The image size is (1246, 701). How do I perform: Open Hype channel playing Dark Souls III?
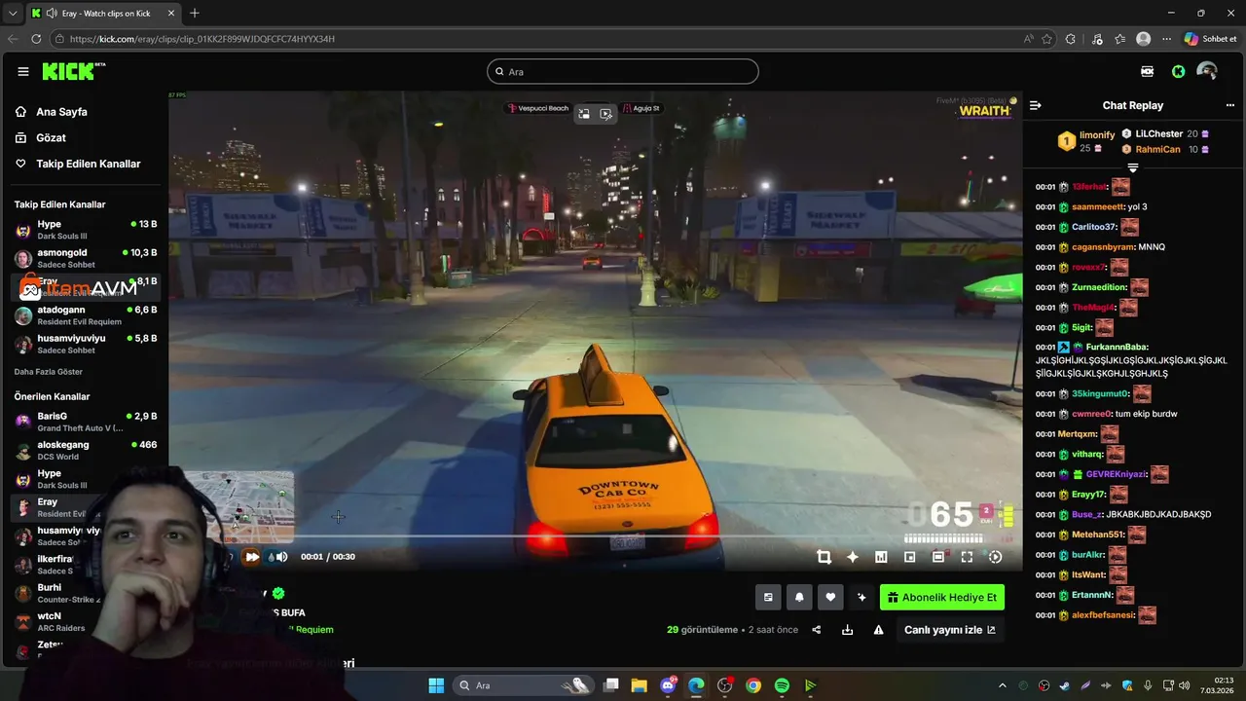click(x=86, y=230)
